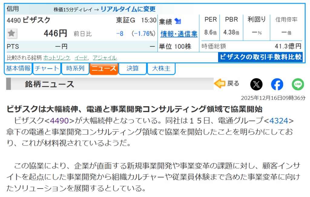Go to the 決算 tab
310x197 pixels.
[x=132, y=68]
